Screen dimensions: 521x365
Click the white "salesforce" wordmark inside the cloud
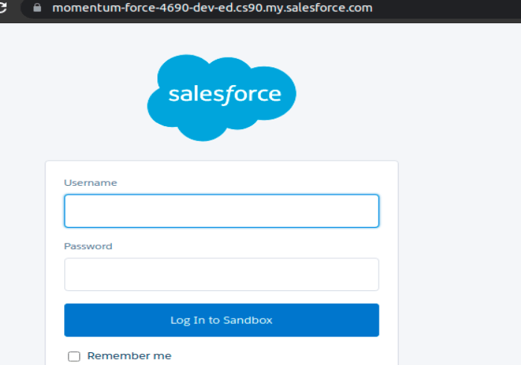[x=225, y=95]
